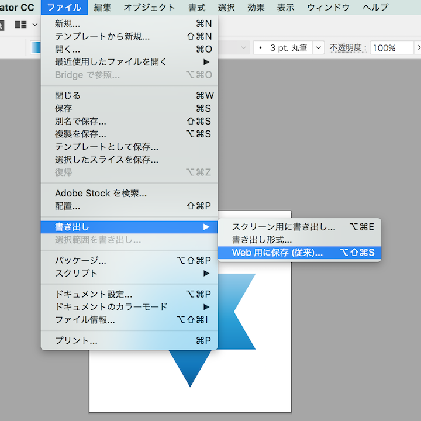Screen dimensions: 421x421
Task: Open the オブジェクト menu
Action: click(149, 7)
